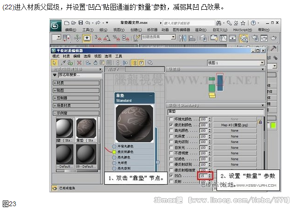
Task: Click the eyedropper pick material icon
Action: (63, 63)
